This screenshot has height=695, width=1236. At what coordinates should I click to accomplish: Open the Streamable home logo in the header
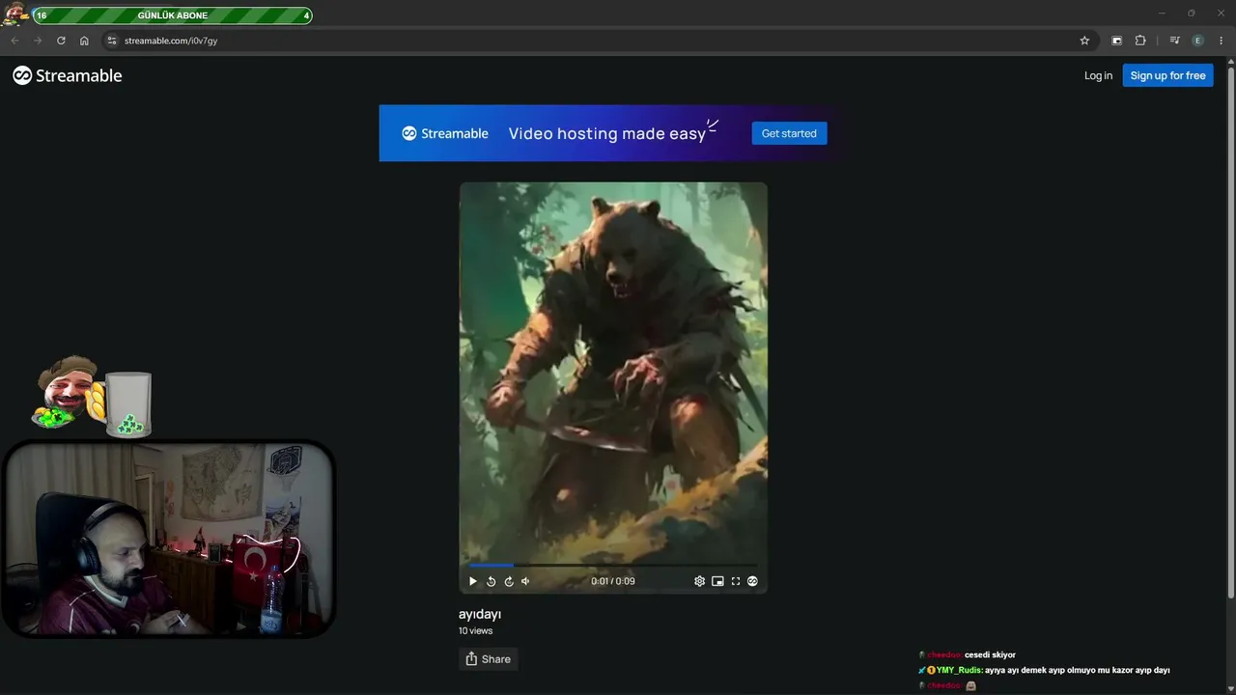68,75
